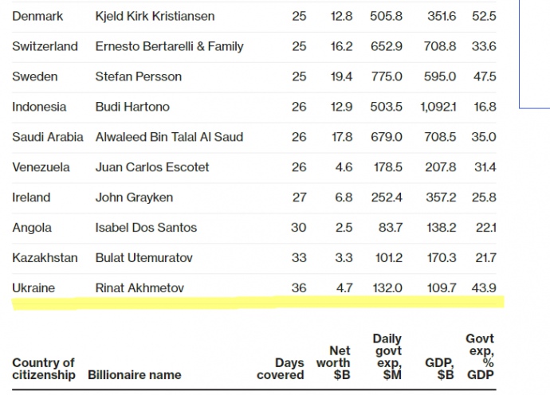The width and height of the screenshot is (550, 395).
Task: Select Juan Carlos Escotet's name
Action: click(x=152, y=167)
